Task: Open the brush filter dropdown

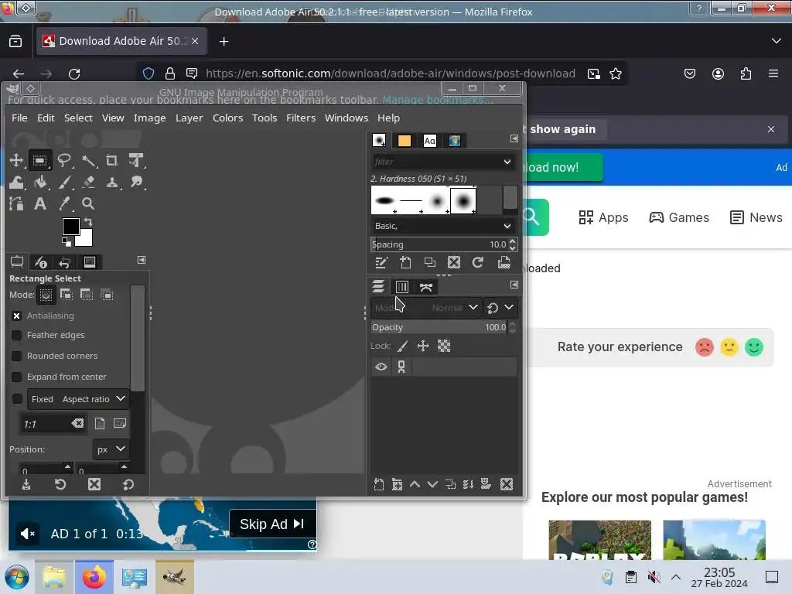Action: [507, 162]
